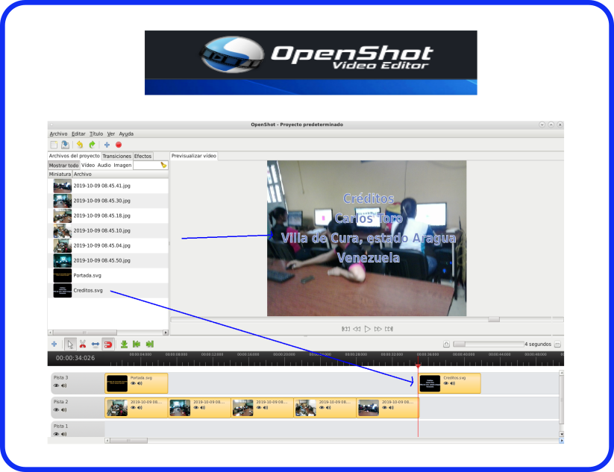The image size is (614, 472).
Task: Click the zoom out icon right of '4 segundos'
Action: [557, 344]
